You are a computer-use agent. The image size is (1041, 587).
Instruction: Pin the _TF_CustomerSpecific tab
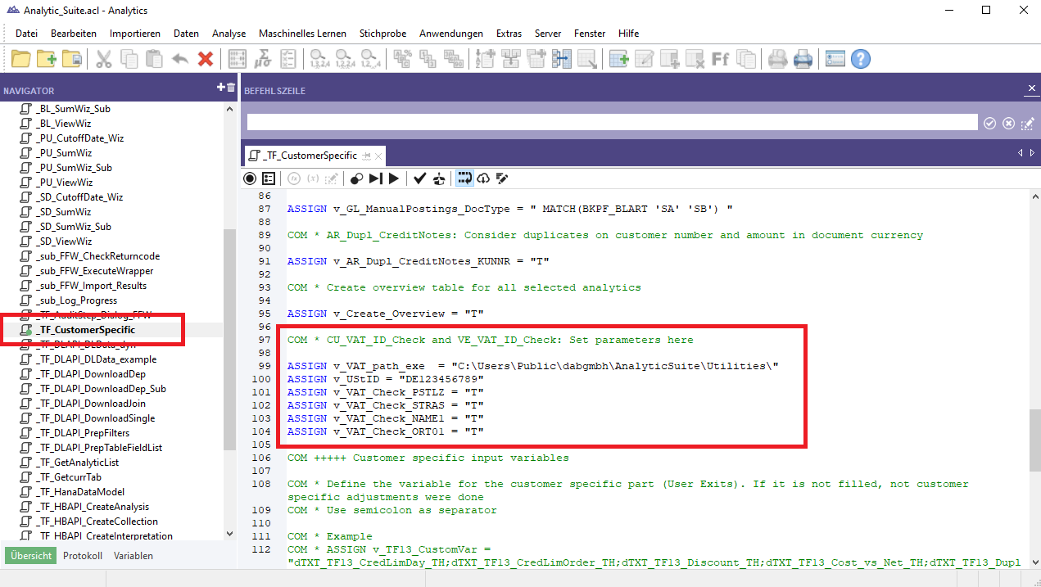click(367, 156)
